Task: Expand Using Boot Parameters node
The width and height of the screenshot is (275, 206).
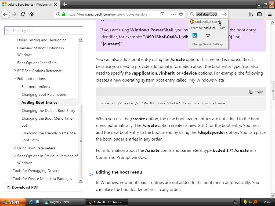Action: point(15,148)
